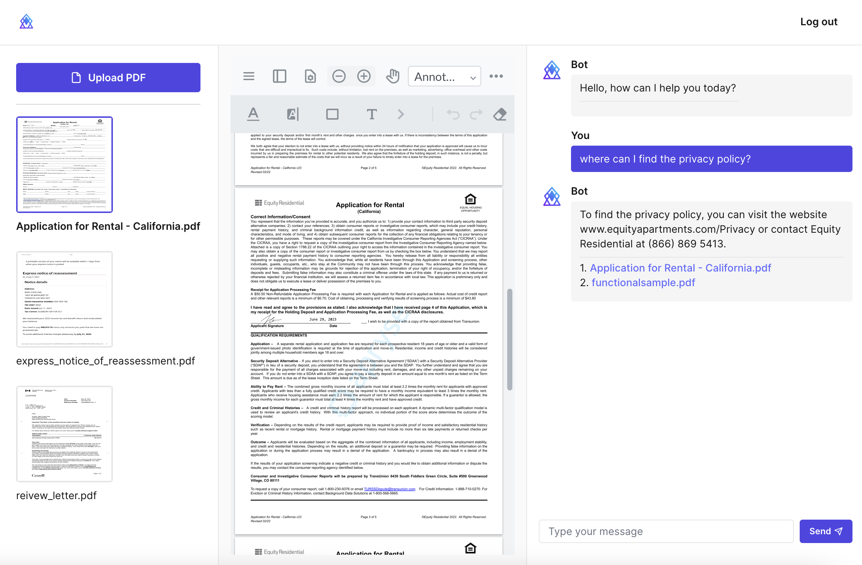Viewport: 862px width, 565px height.
Task: Select the rectangle shape annotation tool
Action: coord(332,114)
